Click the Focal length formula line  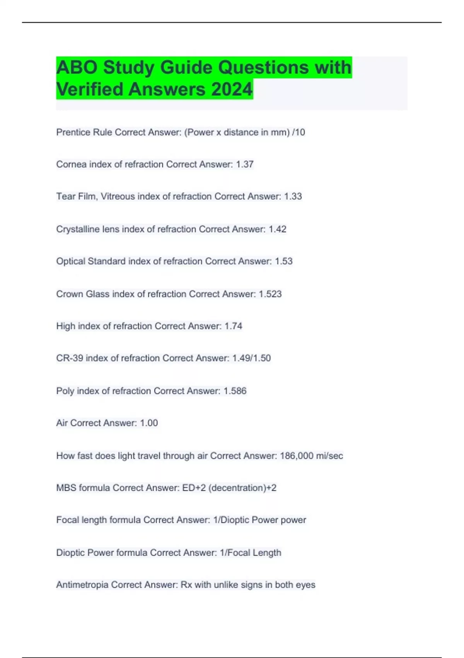(181, 520)
